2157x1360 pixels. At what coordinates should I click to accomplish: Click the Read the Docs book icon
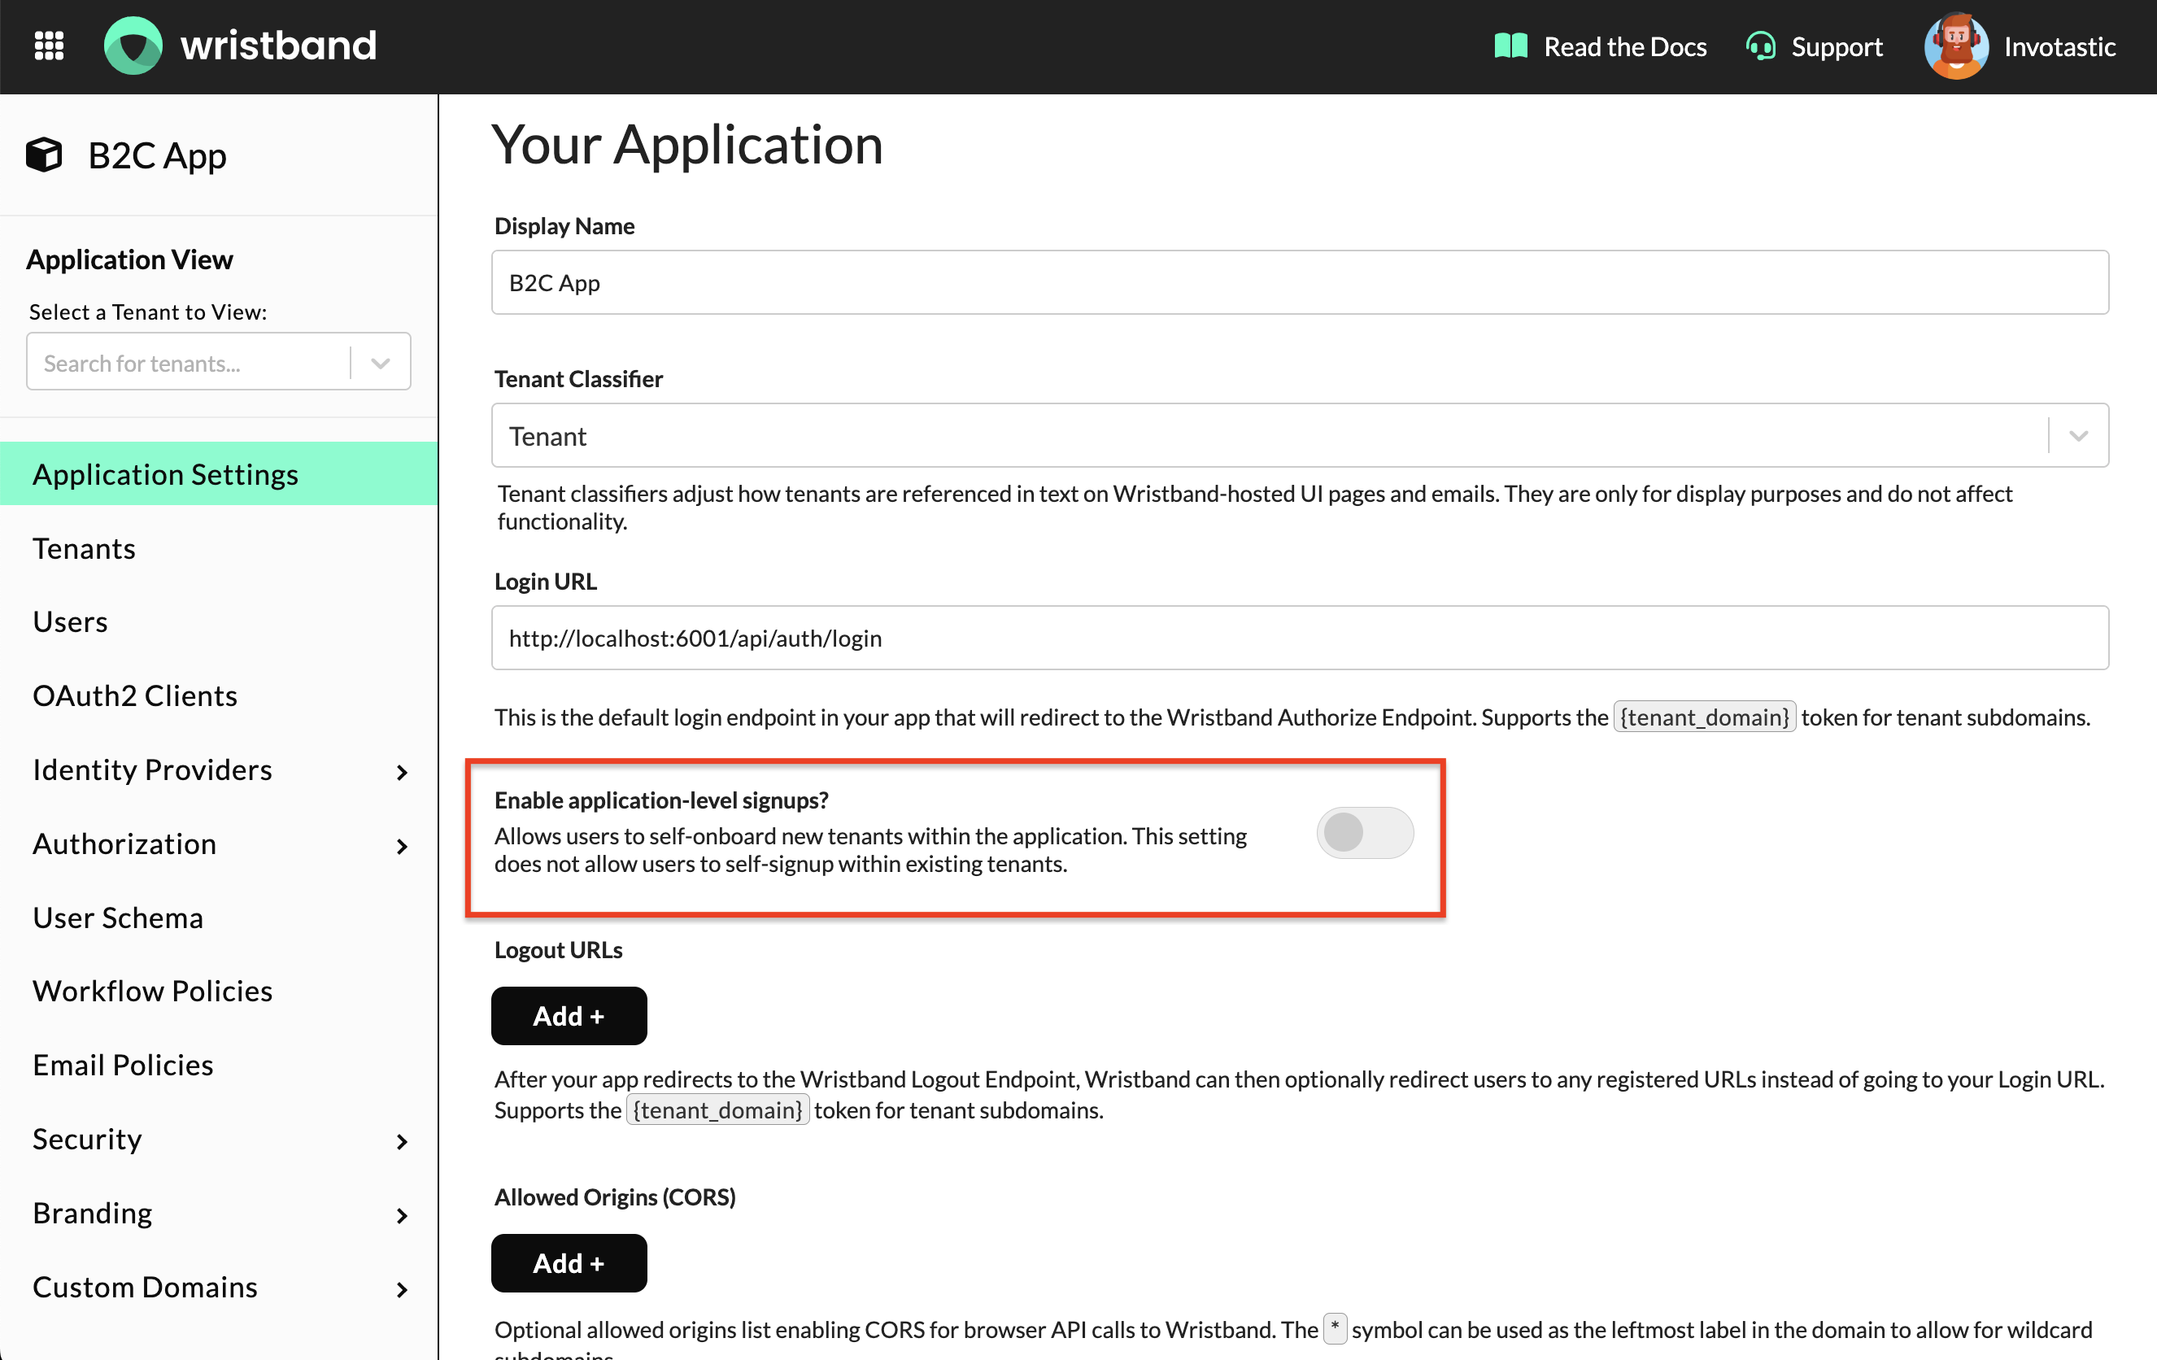(1510, 46)
